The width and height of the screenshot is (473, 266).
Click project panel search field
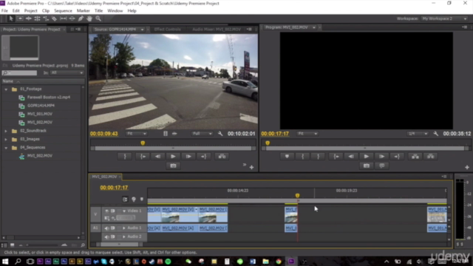(x=20, y=72)
